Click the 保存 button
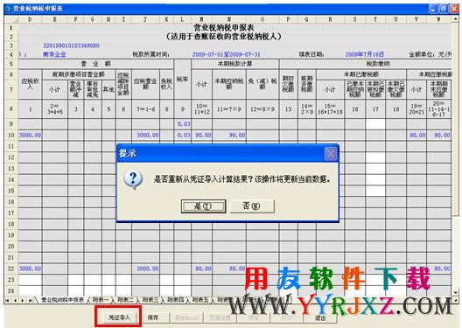This screenshot has height=328, width=462. (x=153, y=318)
